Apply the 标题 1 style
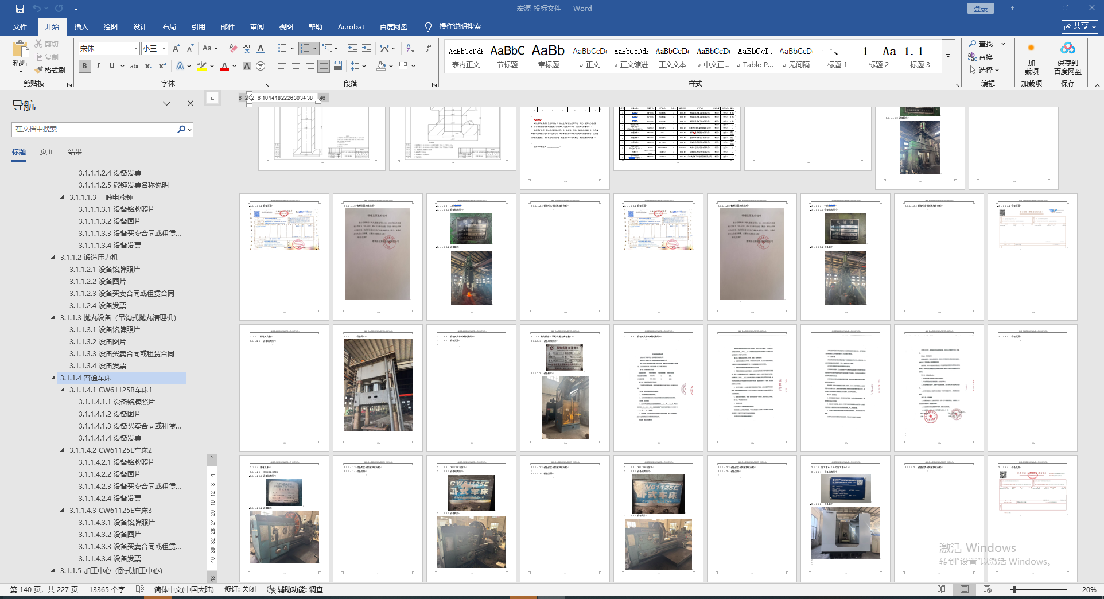This screenshot has width=1104, height=599. point(837,57)
